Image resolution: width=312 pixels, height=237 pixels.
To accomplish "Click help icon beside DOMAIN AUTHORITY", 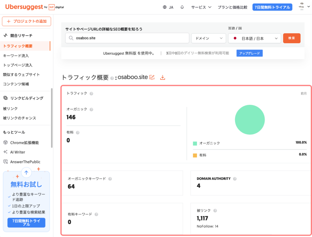I will [x=235, y=179].
